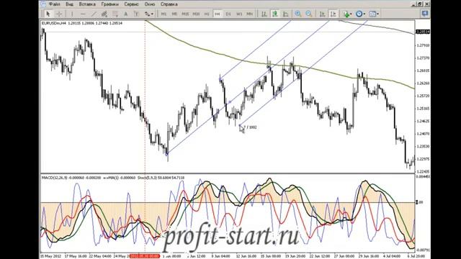Open the Файл menu
Viewport: 461px width, 259px height.
pos(55,4)
